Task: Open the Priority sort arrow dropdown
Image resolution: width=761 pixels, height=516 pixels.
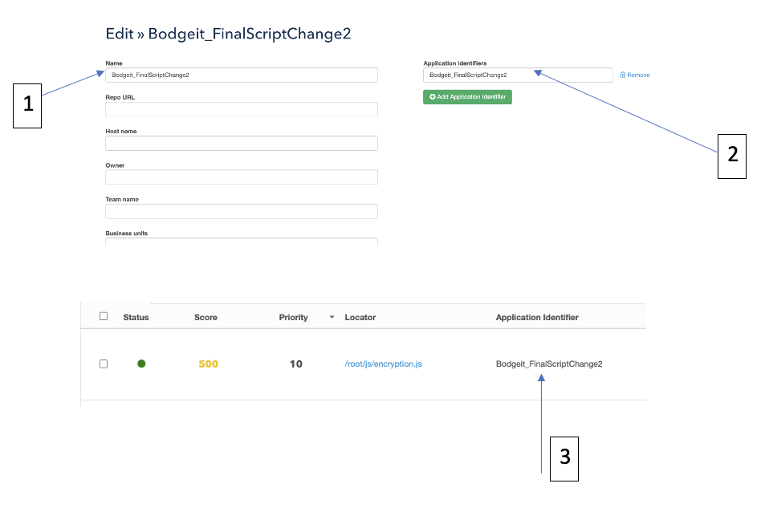Action: (332, 318)
